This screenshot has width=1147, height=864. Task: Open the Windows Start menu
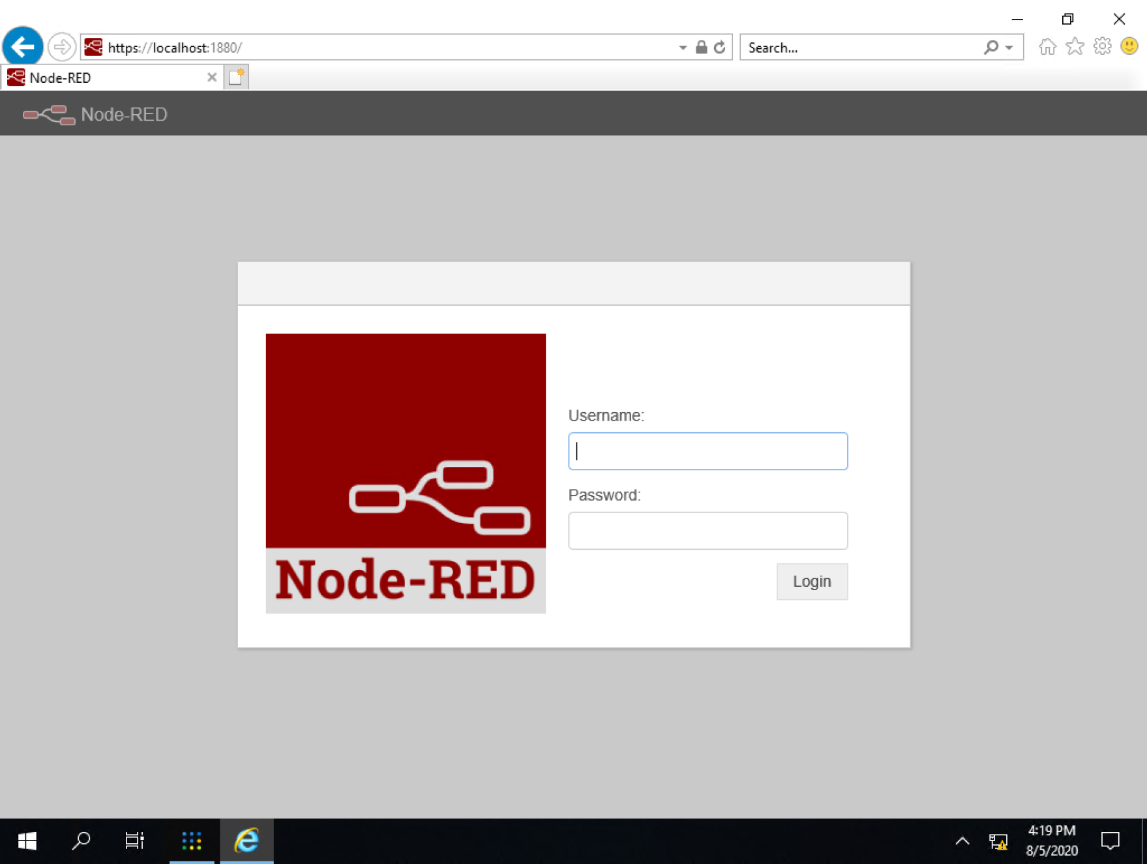coord(27,841)
